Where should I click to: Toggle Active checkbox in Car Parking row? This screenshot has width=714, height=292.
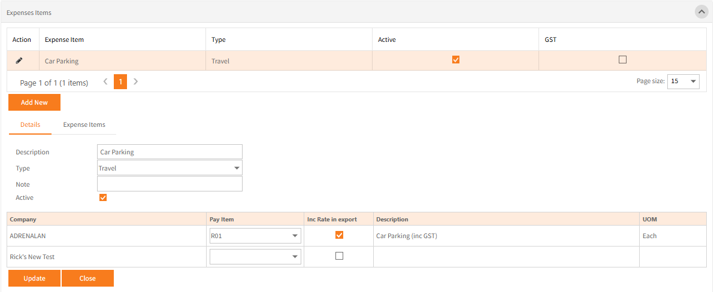(456, 60)
